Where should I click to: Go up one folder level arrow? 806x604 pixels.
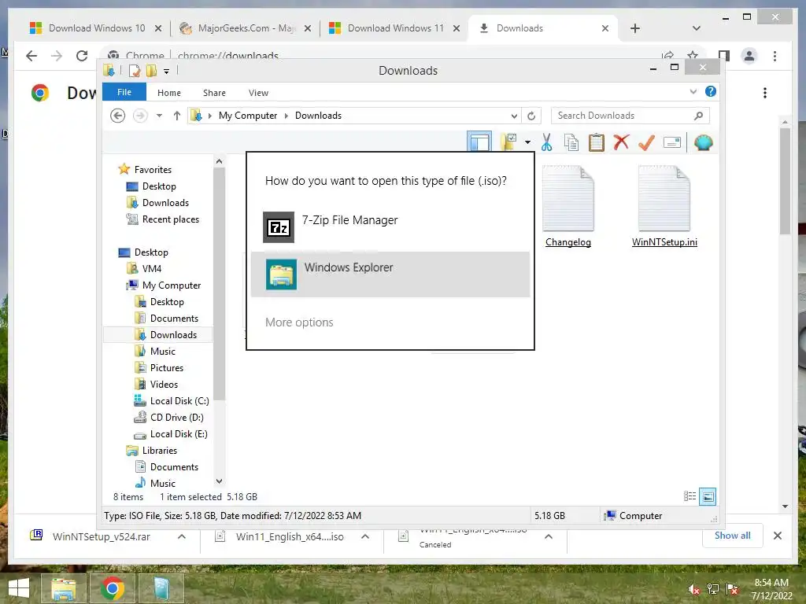click(x=177, y=116)
